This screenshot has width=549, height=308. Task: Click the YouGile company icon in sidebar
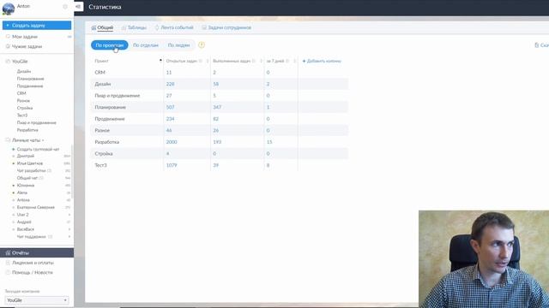8,61
